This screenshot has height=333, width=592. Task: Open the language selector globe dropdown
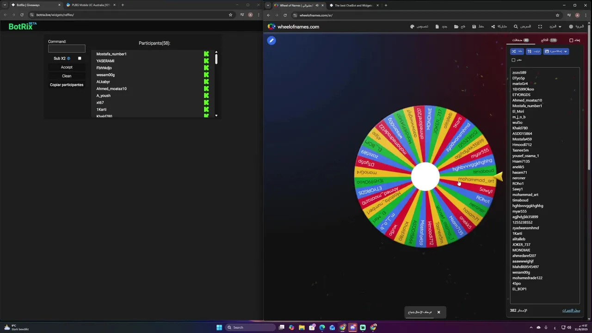point(577,27)
